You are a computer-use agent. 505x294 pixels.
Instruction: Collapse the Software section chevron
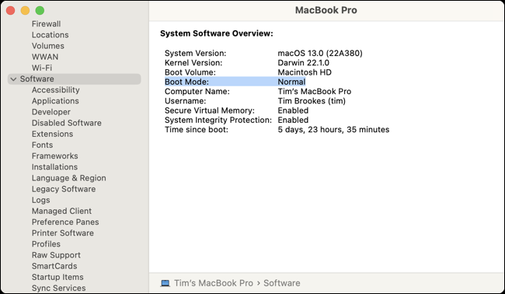[x=13, y=79]
